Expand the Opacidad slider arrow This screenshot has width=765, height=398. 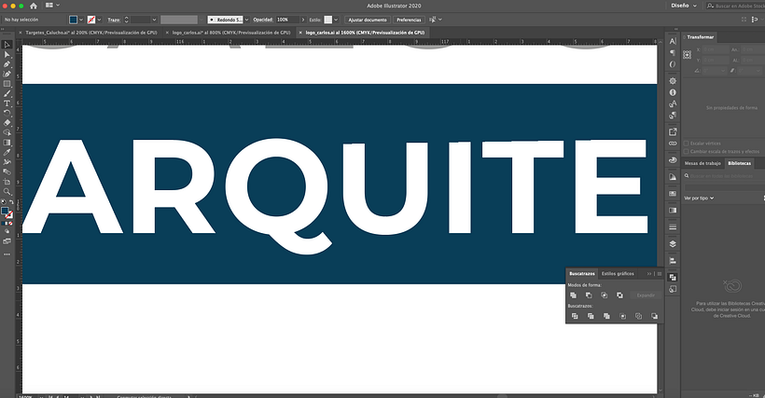(303, 20)
